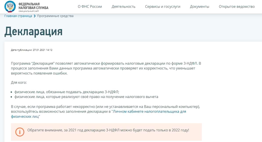Image resolution: width=262 pixels, height=142 pixels.
Task: Click the 'Программные средства' breadcrumb
Action: 55,16
